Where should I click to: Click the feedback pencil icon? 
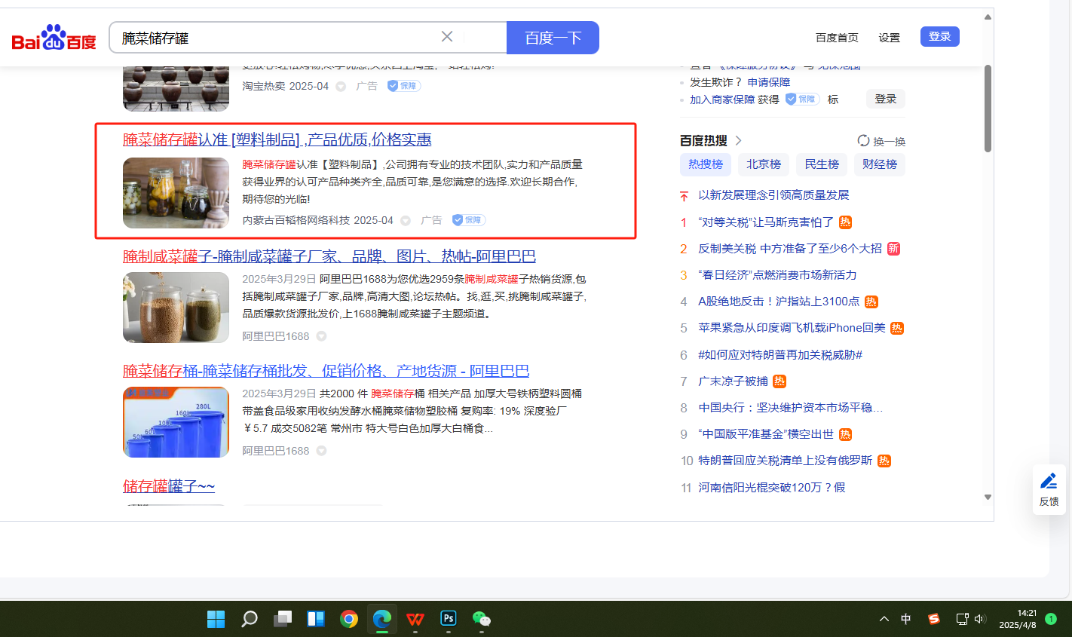[1049, 482]
